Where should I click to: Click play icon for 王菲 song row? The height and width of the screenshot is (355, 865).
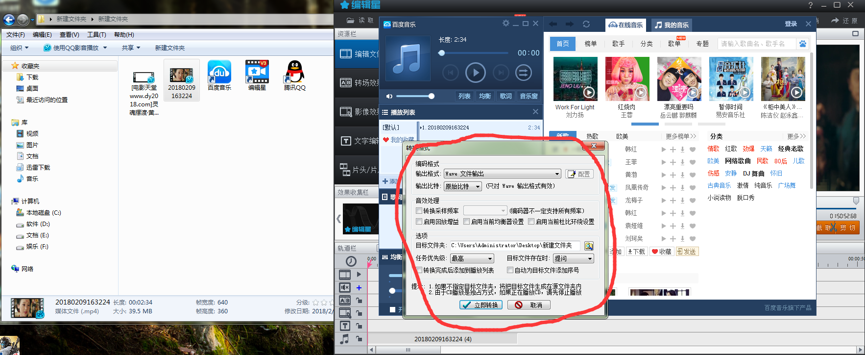coord(664,162)
